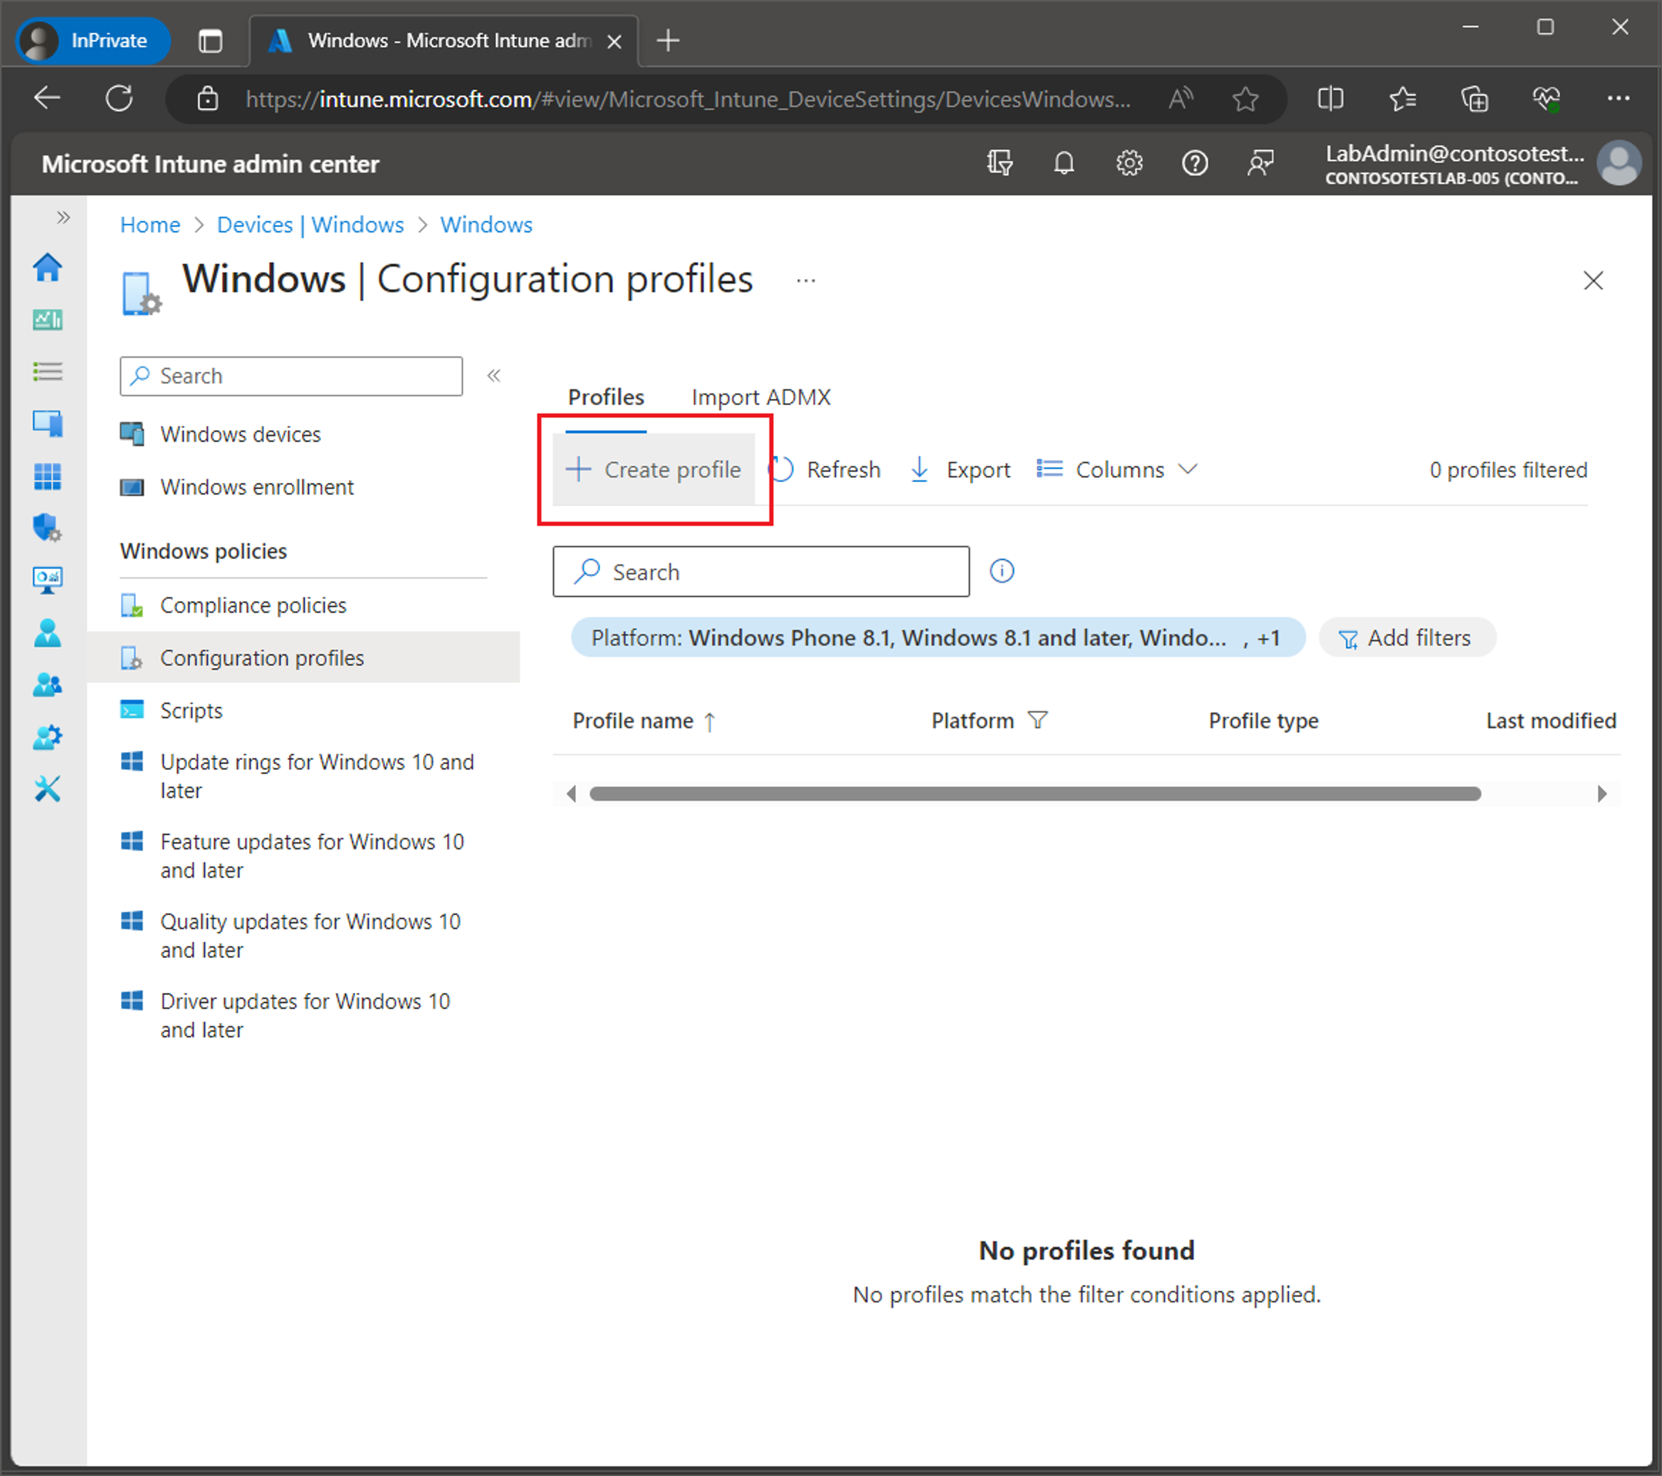Open browser Collections icon

click(1474, 99)
